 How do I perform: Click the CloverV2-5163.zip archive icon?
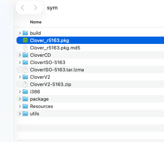25,84
